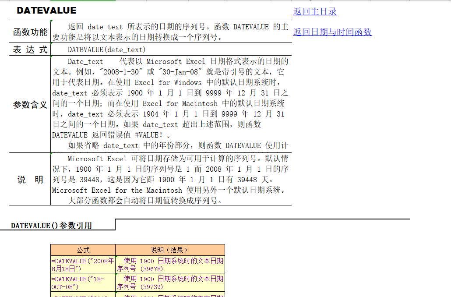Click the 说明 row header cell
451x297 pixels.
pyautogui.click(x=29, y=178)
